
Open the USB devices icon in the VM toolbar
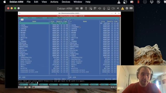(86, 8)
